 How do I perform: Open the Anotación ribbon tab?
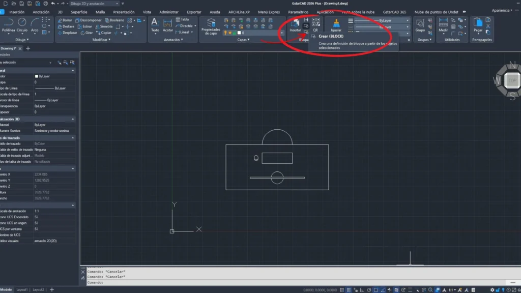tap(41, 12)
